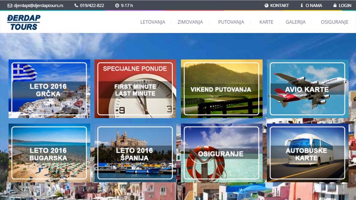The height and width of the screenshot is (200, 356).
Task: Click the 9-17 h working hours text
Action: coord(127,6)
